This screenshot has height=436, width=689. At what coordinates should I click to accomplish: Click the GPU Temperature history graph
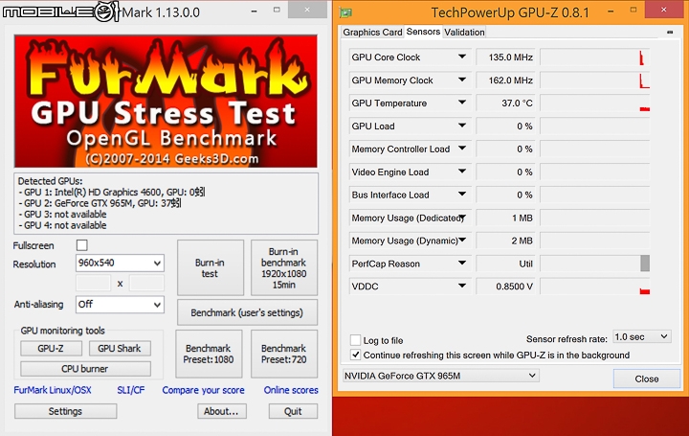(x=595, y=103)
